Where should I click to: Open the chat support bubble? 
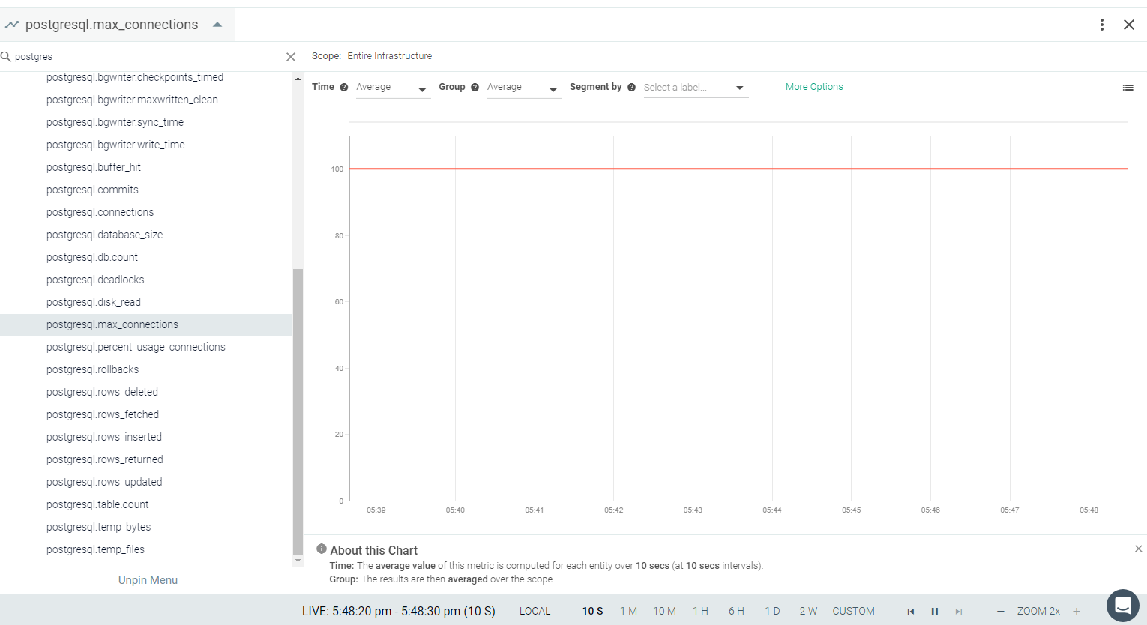click(1122, 606)
